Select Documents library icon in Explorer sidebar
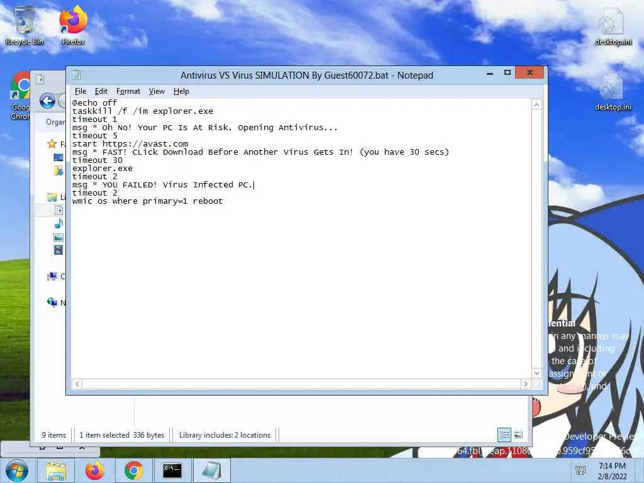 point(58,210)
